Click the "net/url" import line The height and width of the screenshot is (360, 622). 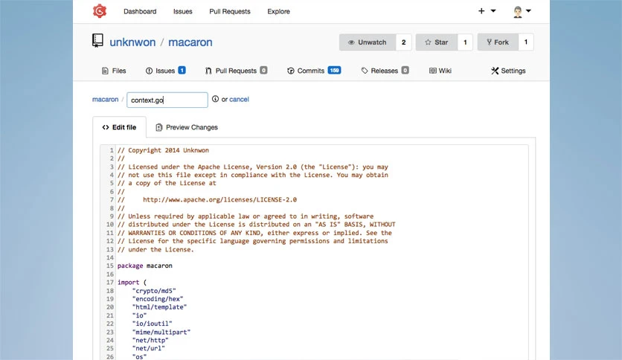148,348
